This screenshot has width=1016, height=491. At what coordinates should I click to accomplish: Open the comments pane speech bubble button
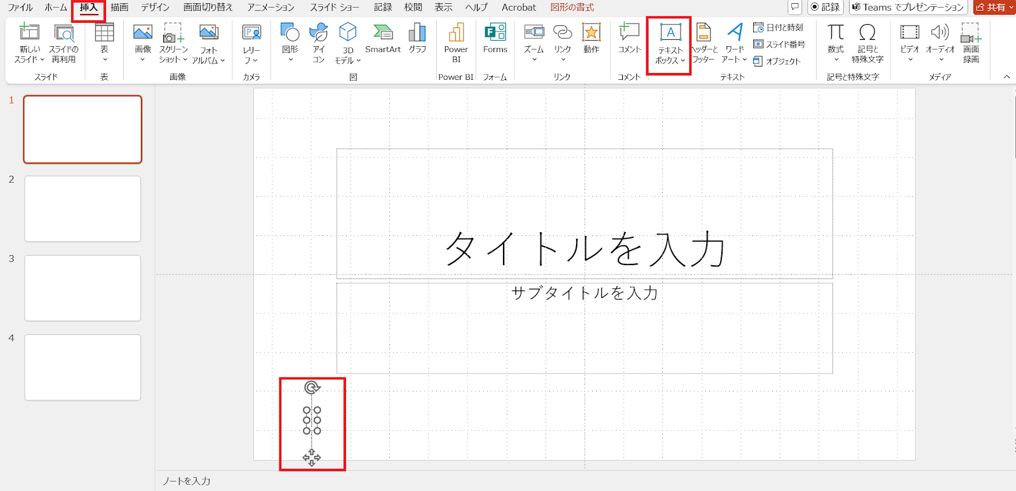pos(794,7)
